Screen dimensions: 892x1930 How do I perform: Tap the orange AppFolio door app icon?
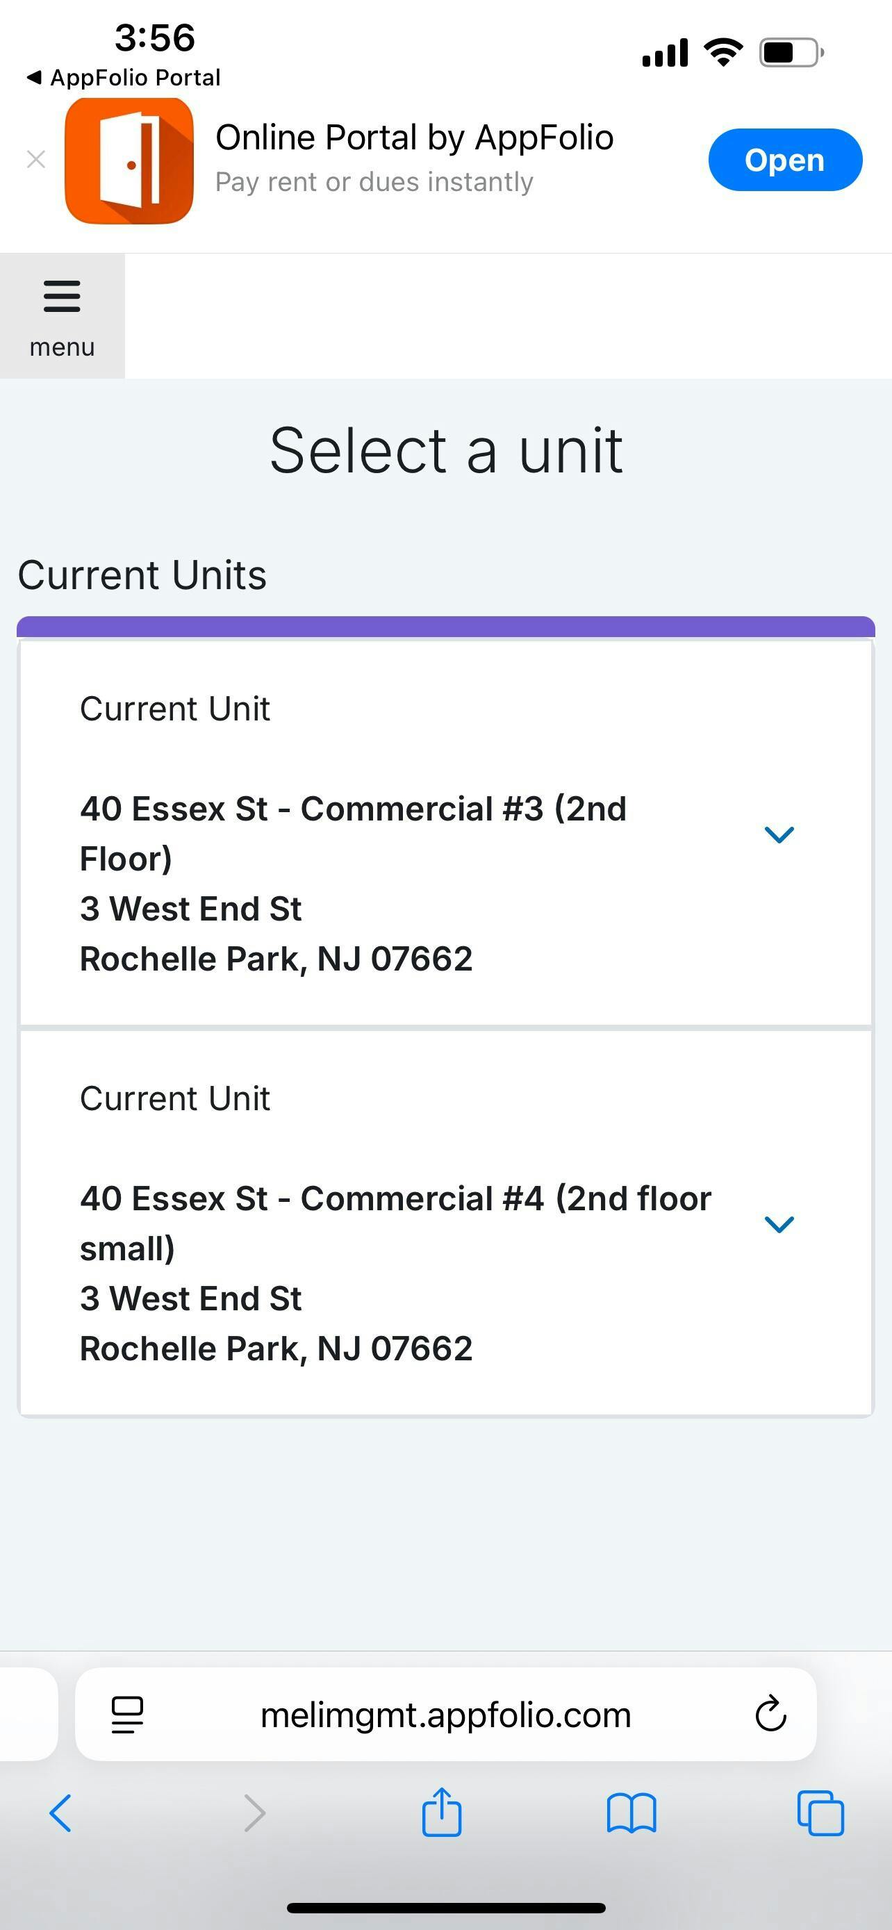129,160
